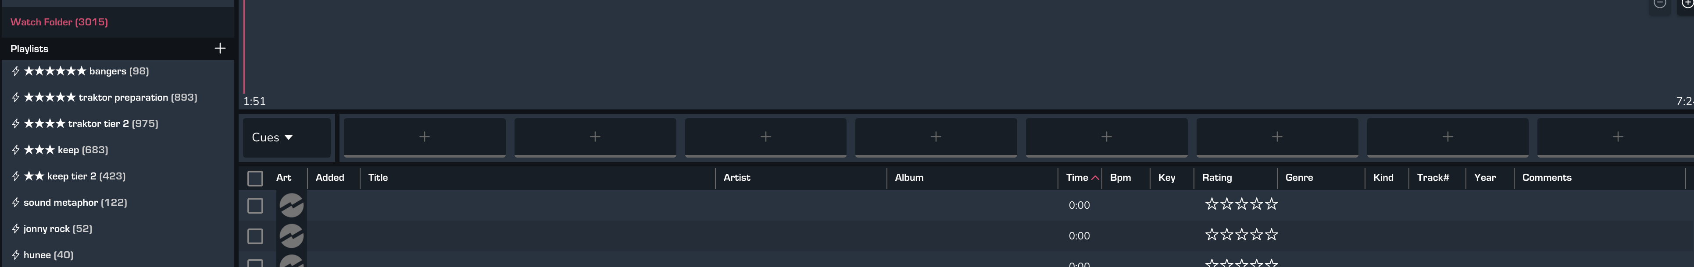Open the Watch Folder library
The width and height of the screenshot is (1694, 267).
(59, 21)
